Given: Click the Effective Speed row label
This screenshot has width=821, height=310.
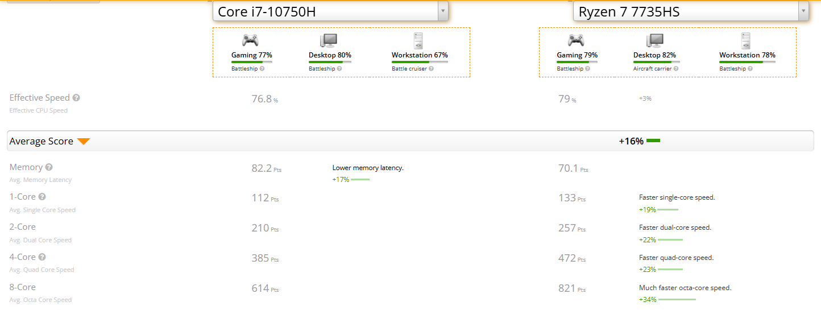Looking at the screenshot, I should pyautogui.click(x=39, y=98).
